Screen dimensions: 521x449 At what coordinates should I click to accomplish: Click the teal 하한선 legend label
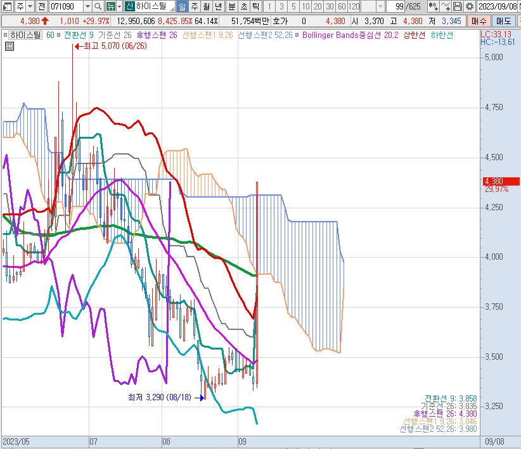click(442, 35)
